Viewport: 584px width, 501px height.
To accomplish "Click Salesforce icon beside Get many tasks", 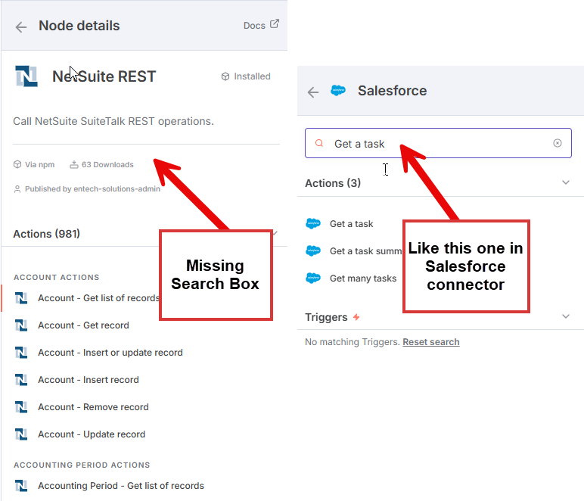I will pos(313,278).
